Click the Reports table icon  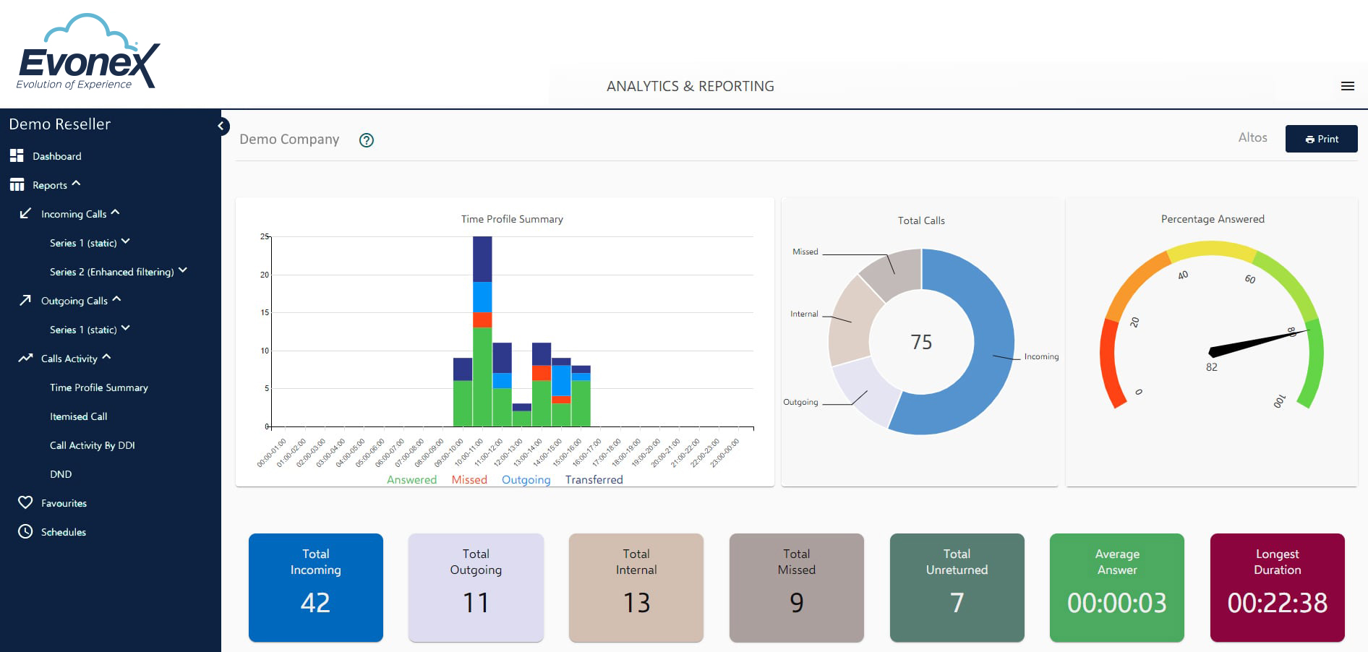(x=17, y=185)
